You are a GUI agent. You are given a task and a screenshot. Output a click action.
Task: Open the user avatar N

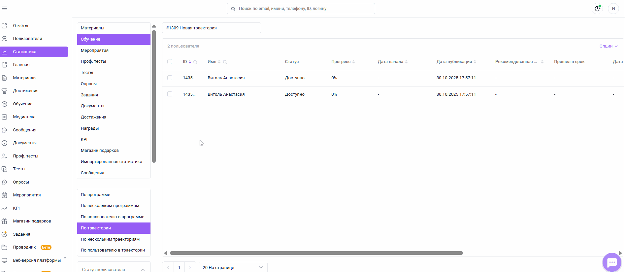click(x=613, y=9)
